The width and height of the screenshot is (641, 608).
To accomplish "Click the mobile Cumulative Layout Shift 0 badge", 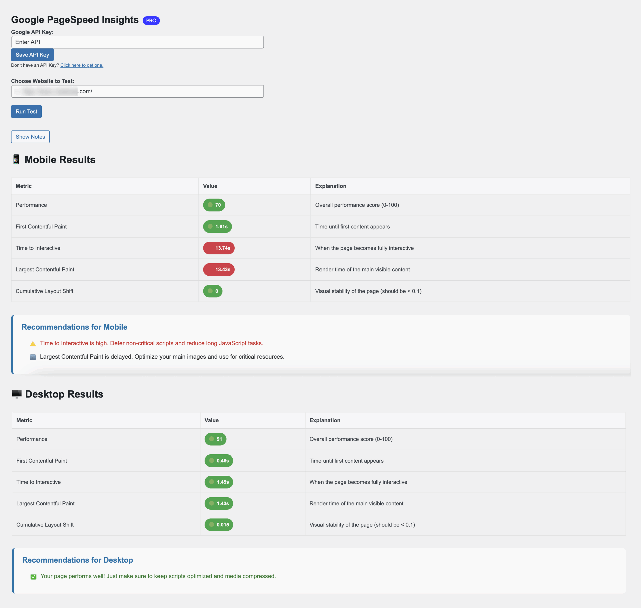I will [213, 291].
